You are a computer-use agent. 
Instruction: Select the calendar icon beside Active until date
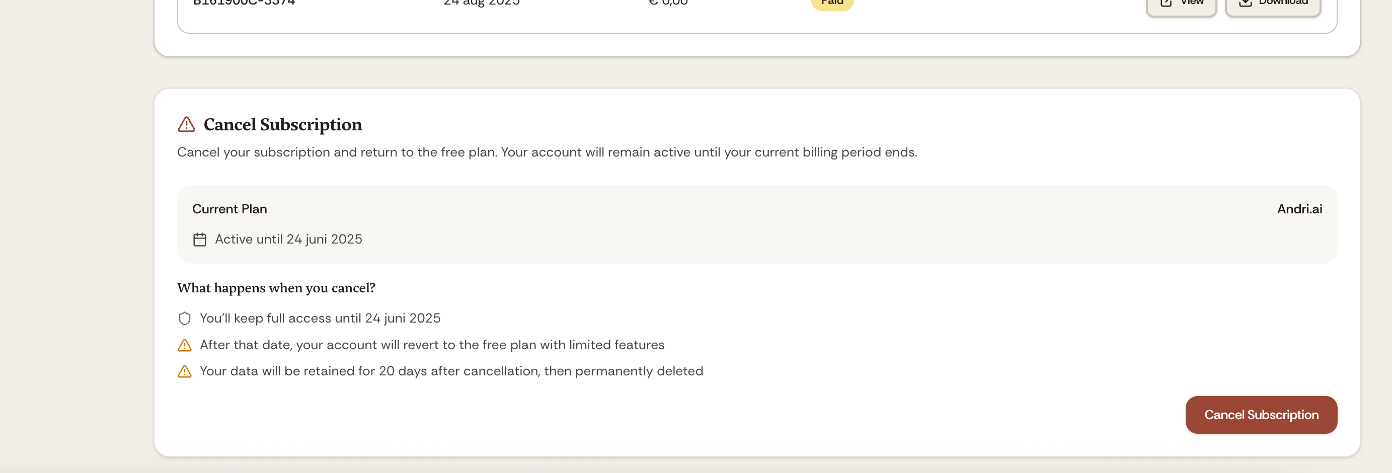(199, 240)
